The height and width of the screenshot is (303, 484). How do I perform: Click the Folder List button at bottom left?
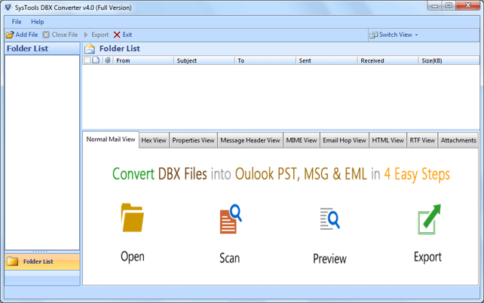tap(42, 262)
